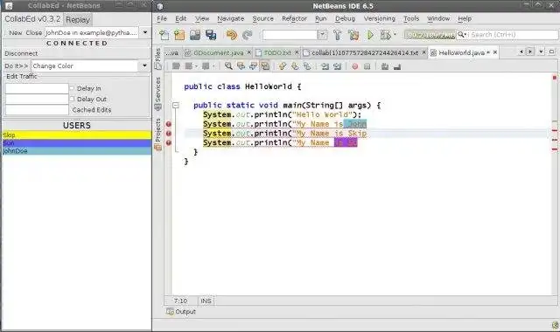Click the Disconnect button
The image size is (560, 332).
pos(21,53)
